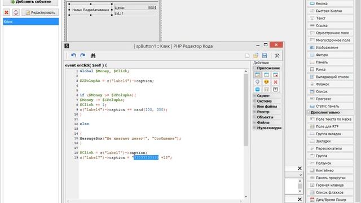This screenshot has height=203, width=361.
Task: Insert the red cross action under Приложение
Action: click(275, 82)
